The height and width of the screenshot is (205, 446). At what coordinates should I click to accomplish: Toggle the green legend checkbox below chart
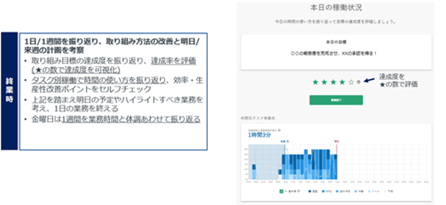coord(281,192)
